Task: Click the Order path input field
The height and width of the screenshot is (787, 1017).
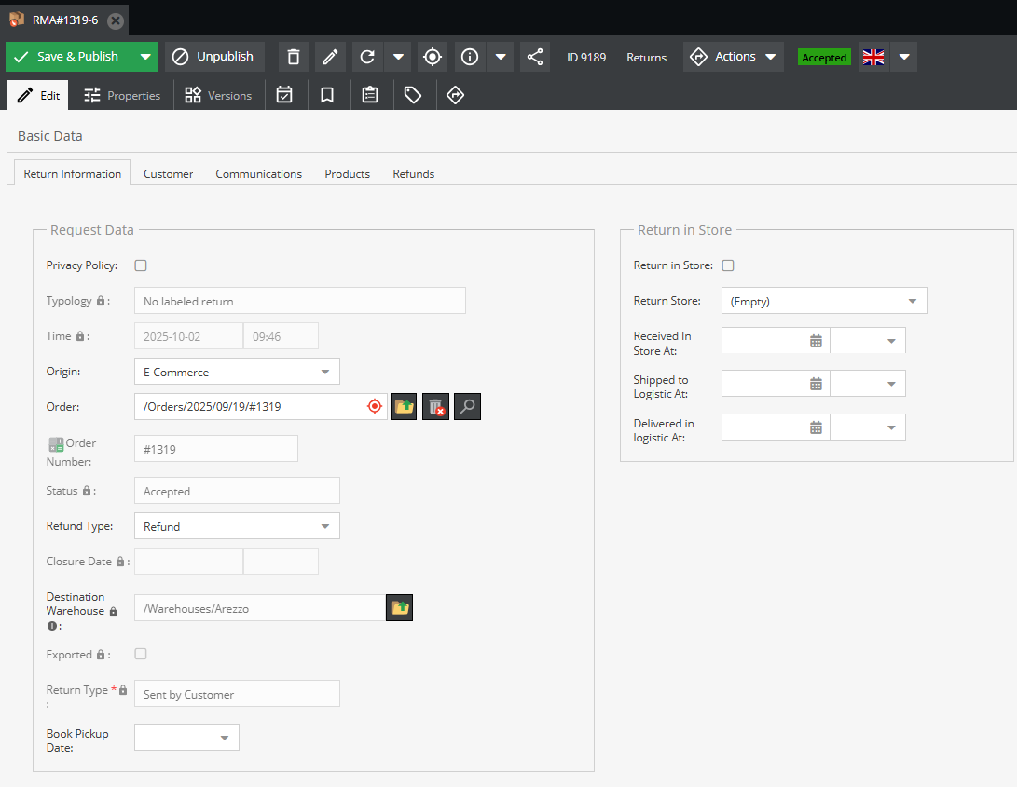Action: 250,406
